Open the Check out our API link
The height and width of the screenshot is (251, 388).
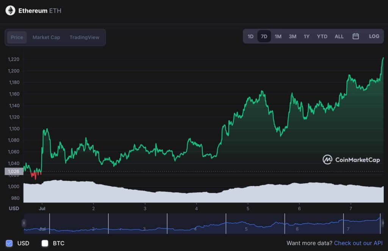coord(358,243)
